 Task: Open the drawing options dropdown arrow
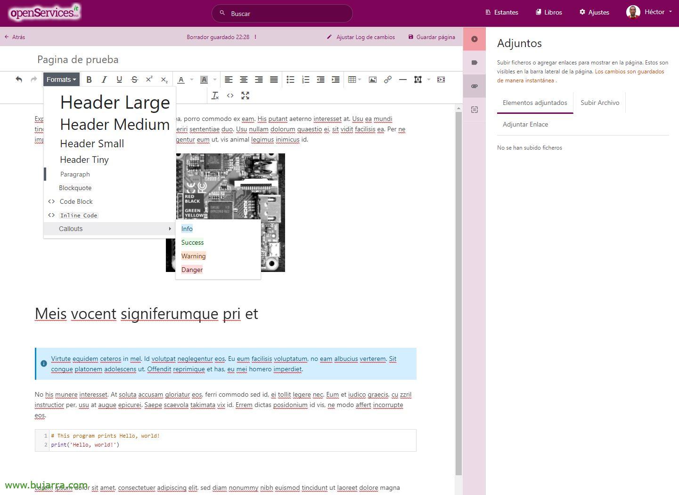tap(429, 80)
